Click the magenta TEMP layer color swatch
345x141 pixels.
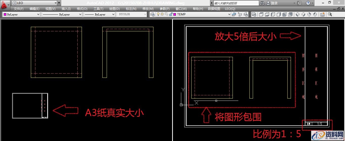(x=174, y=14)
